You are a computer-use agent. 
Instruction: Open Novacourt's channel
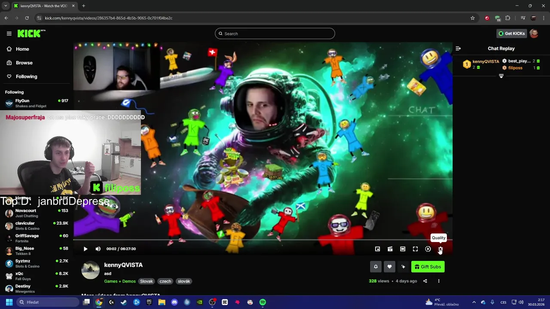pyautogui.click(x=37, y=213)
